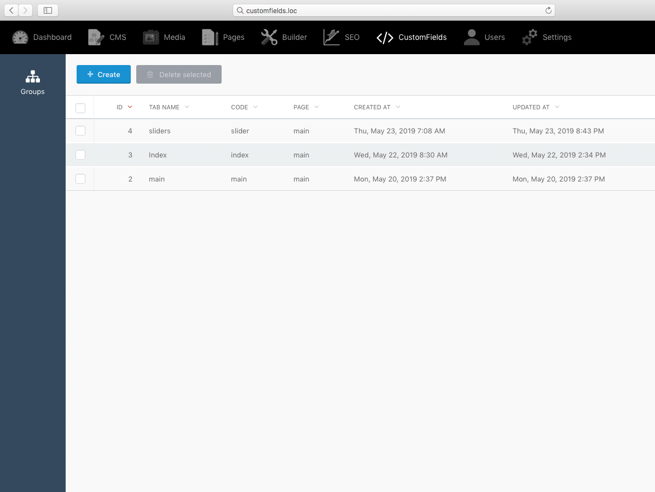Click the 'slider' code cell
Image resolution: width=655 pixels, height=492 pixels.
(240, 131)
